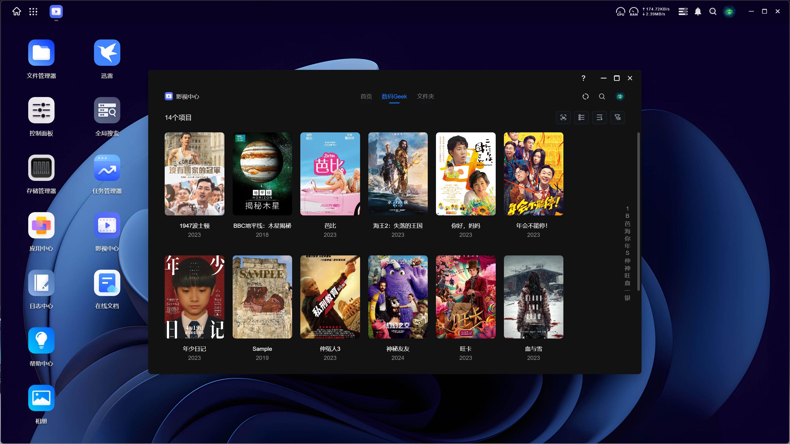Screen dimensions: 790x444
Task: Show CPU usage monitor in top bar
Action: pos(620,12)
